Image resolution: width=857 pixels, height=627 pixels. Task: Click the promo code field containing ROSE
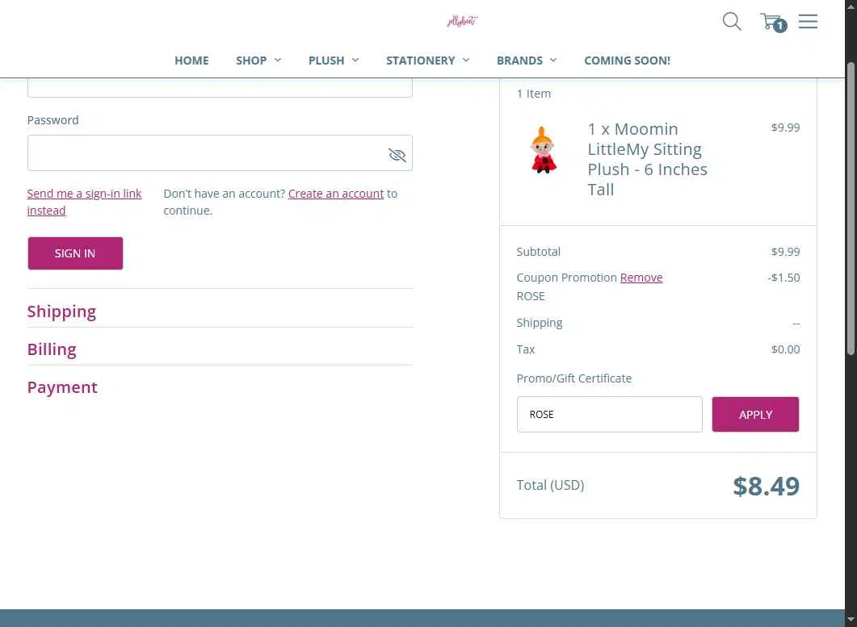coord(609,415)
